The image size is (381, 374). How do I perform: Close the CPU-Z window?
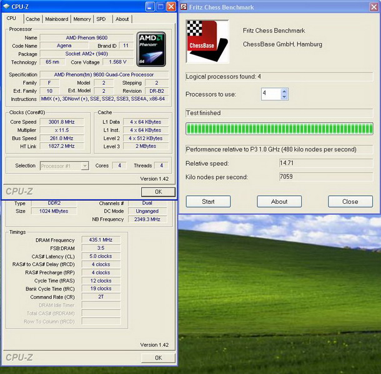pos(171,7)
